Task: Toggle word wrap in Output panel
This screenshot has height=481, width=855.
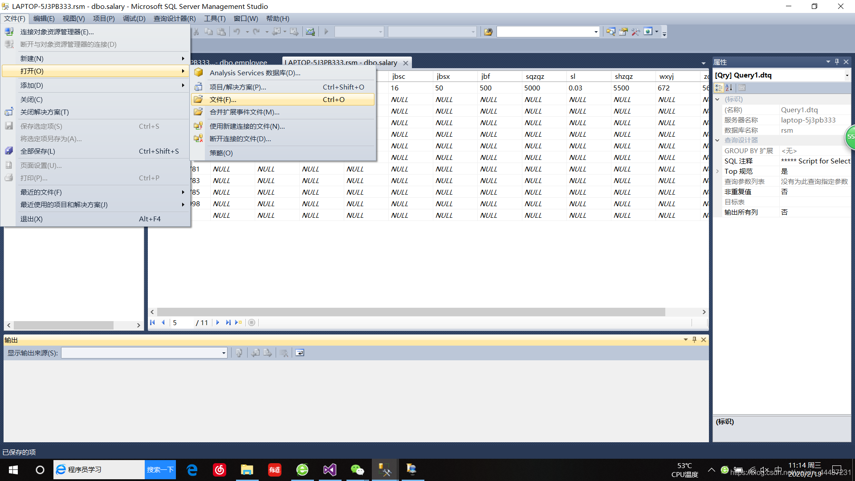Action: pyautogui.click(x=300, y=353)
